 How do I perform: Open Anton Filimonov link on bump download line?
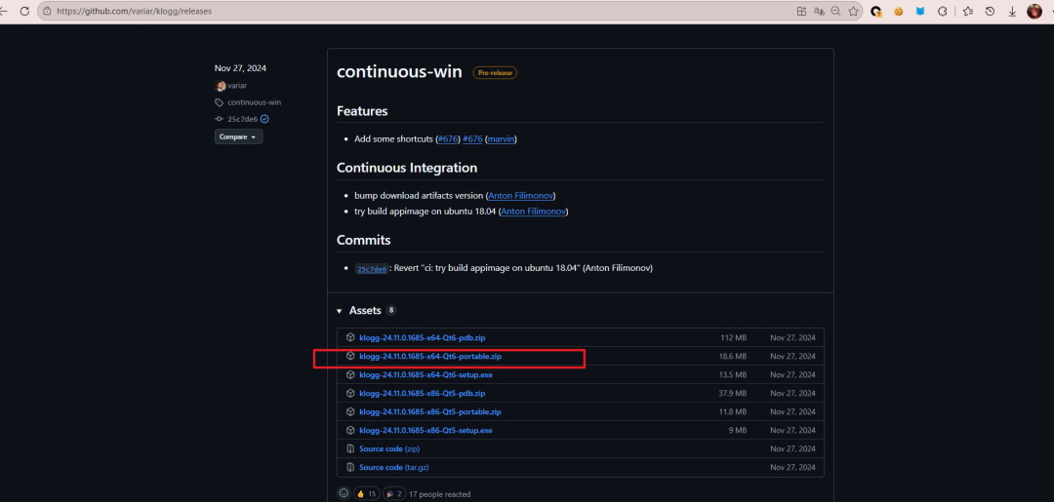521,195
